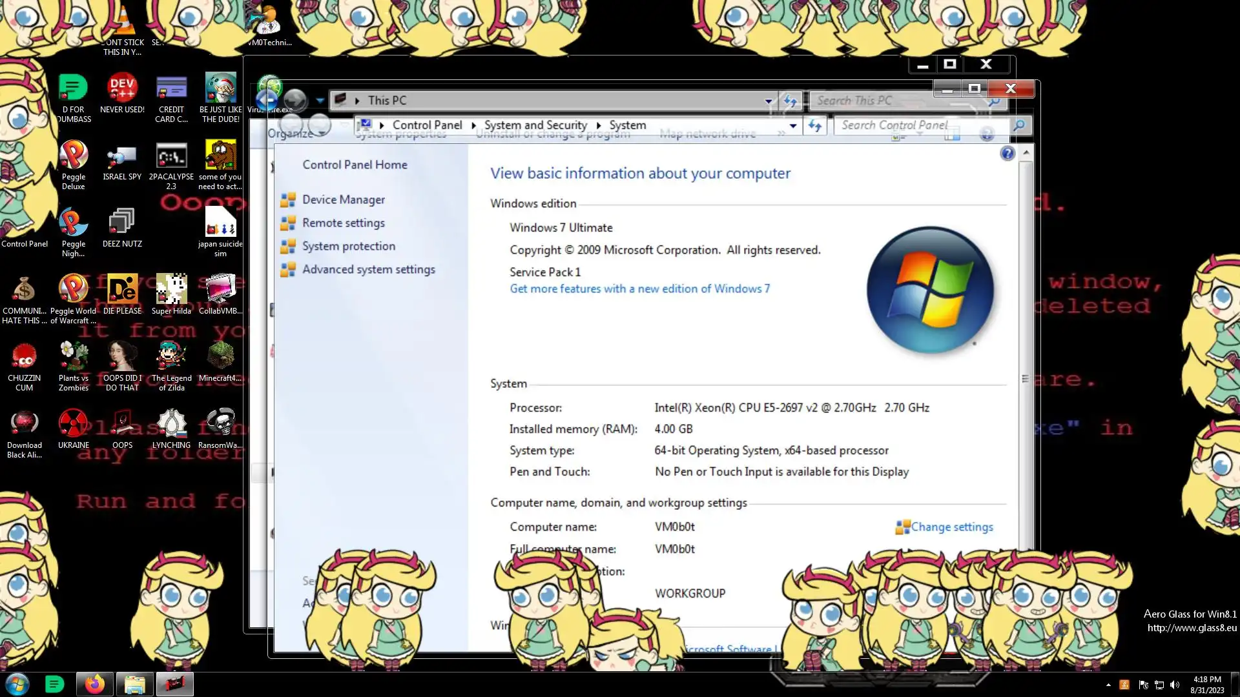This screenshot has width=1240, height=697.
Task: Open the help question mark icon
Action: pyautogui.click(x=1007, y=154)
